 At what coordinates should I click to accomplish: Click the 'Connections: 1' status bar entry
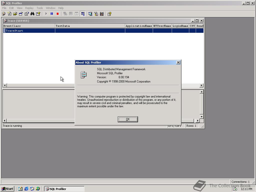click(x=240, y=182)
